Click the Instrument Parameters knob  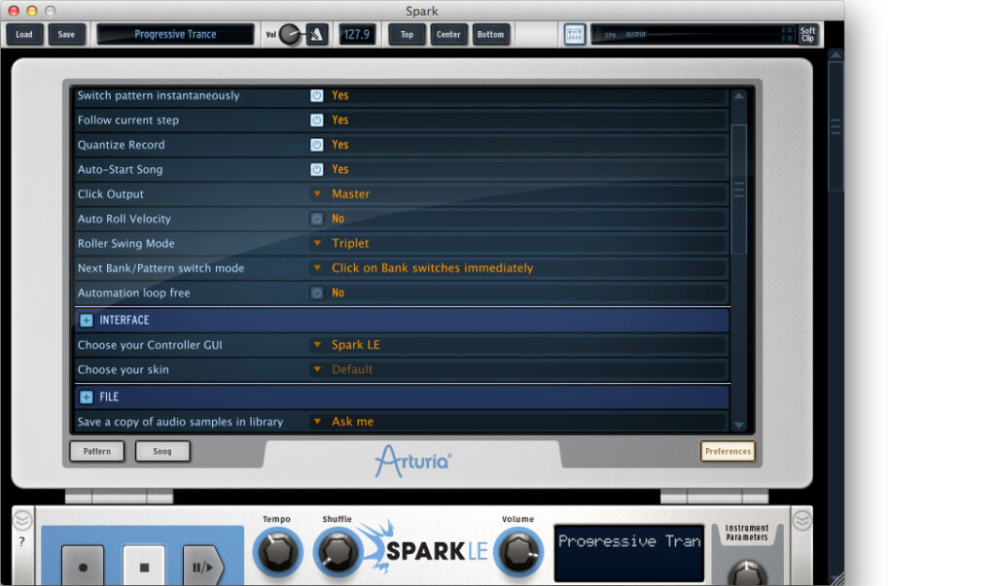point(747,573)
